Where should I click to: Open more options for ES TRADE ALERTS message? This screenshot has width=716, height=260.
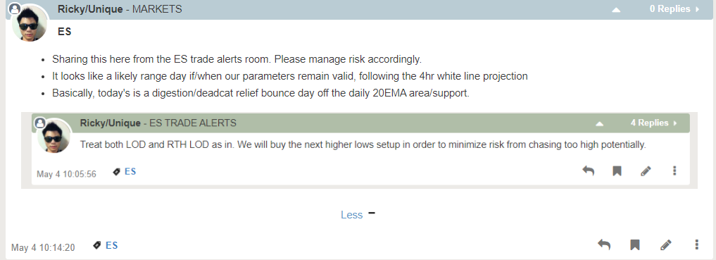pos(674,171)
